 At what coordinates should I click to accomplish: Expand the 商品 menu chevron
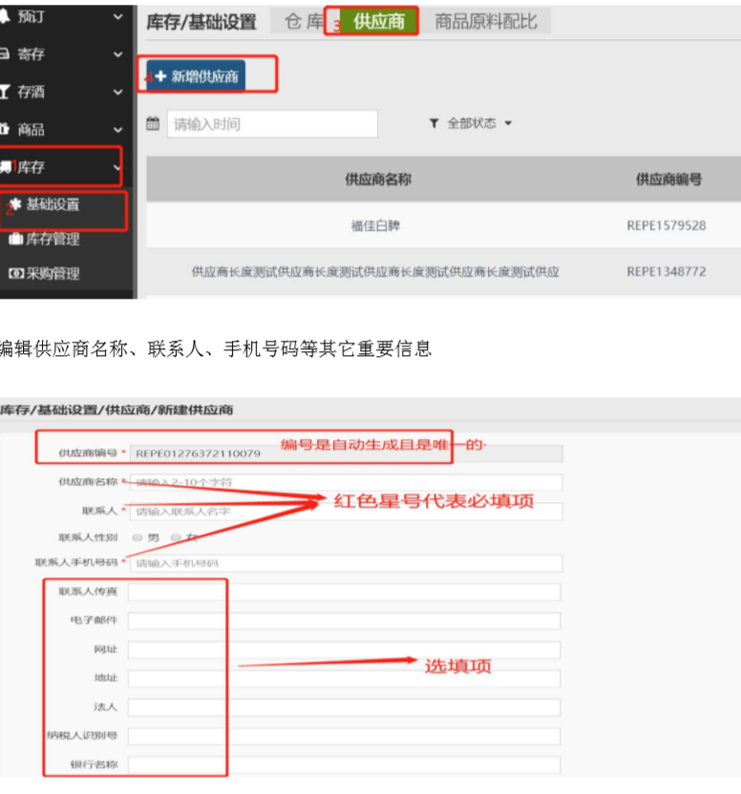click(x=117, y=130)
